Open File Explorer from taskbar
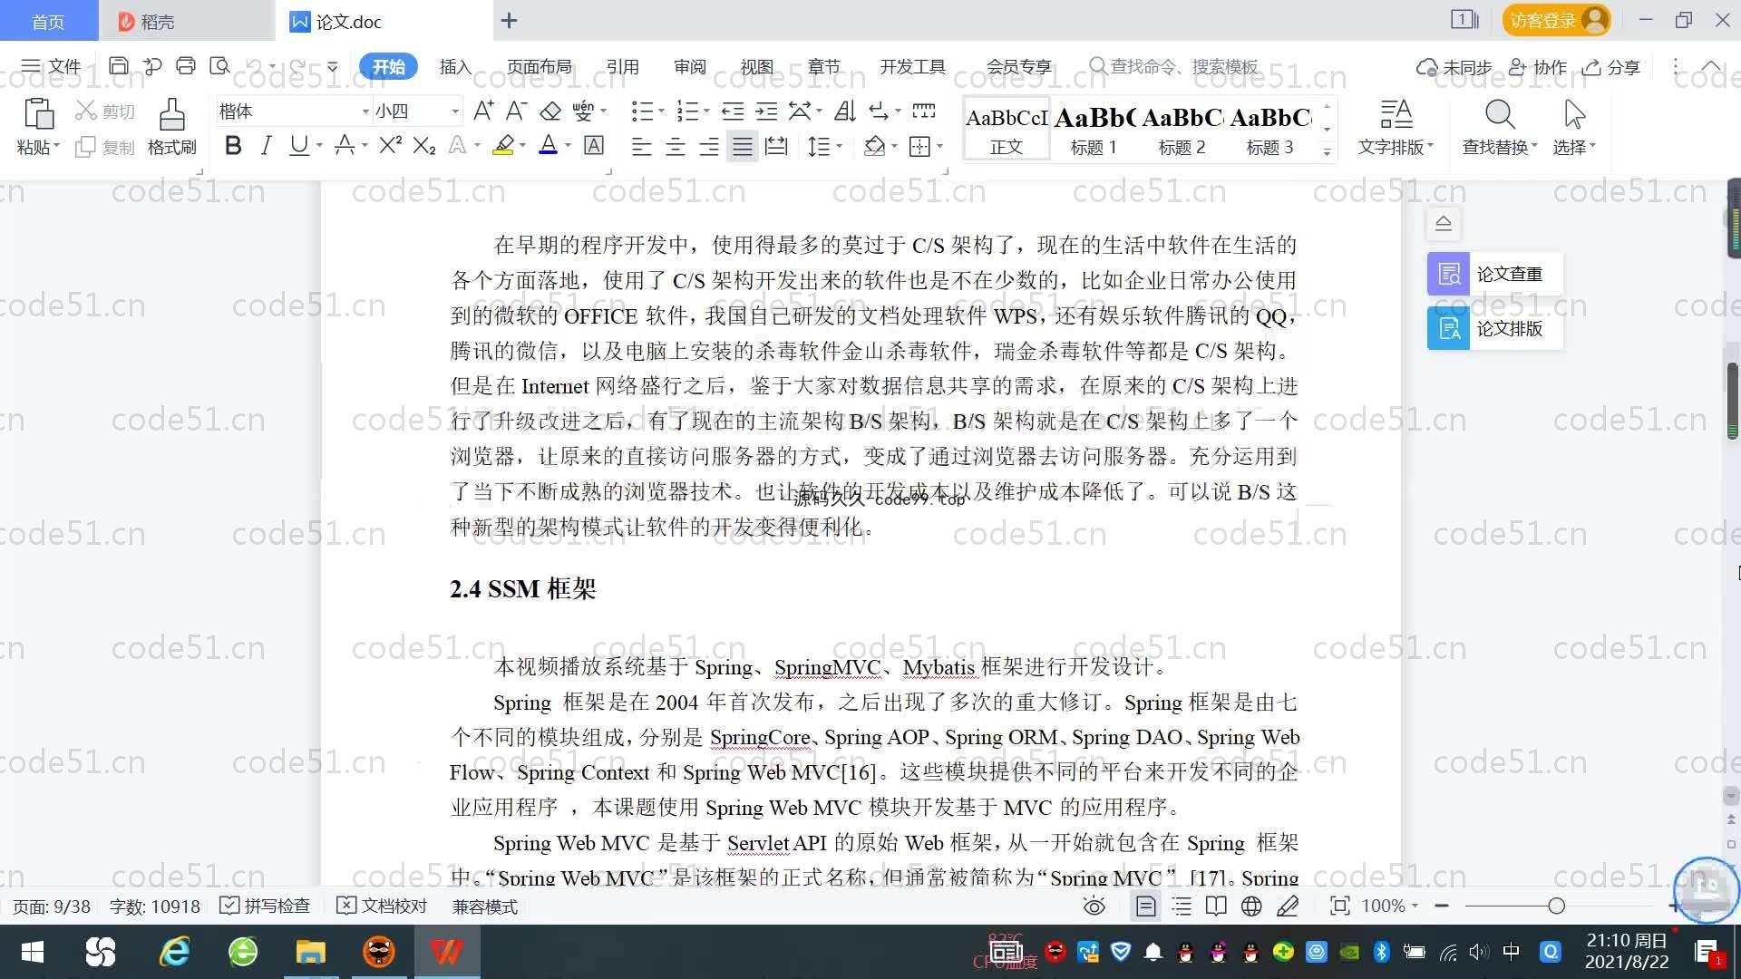This screenshot has height=979, width=1741. [x=310, y=952]
